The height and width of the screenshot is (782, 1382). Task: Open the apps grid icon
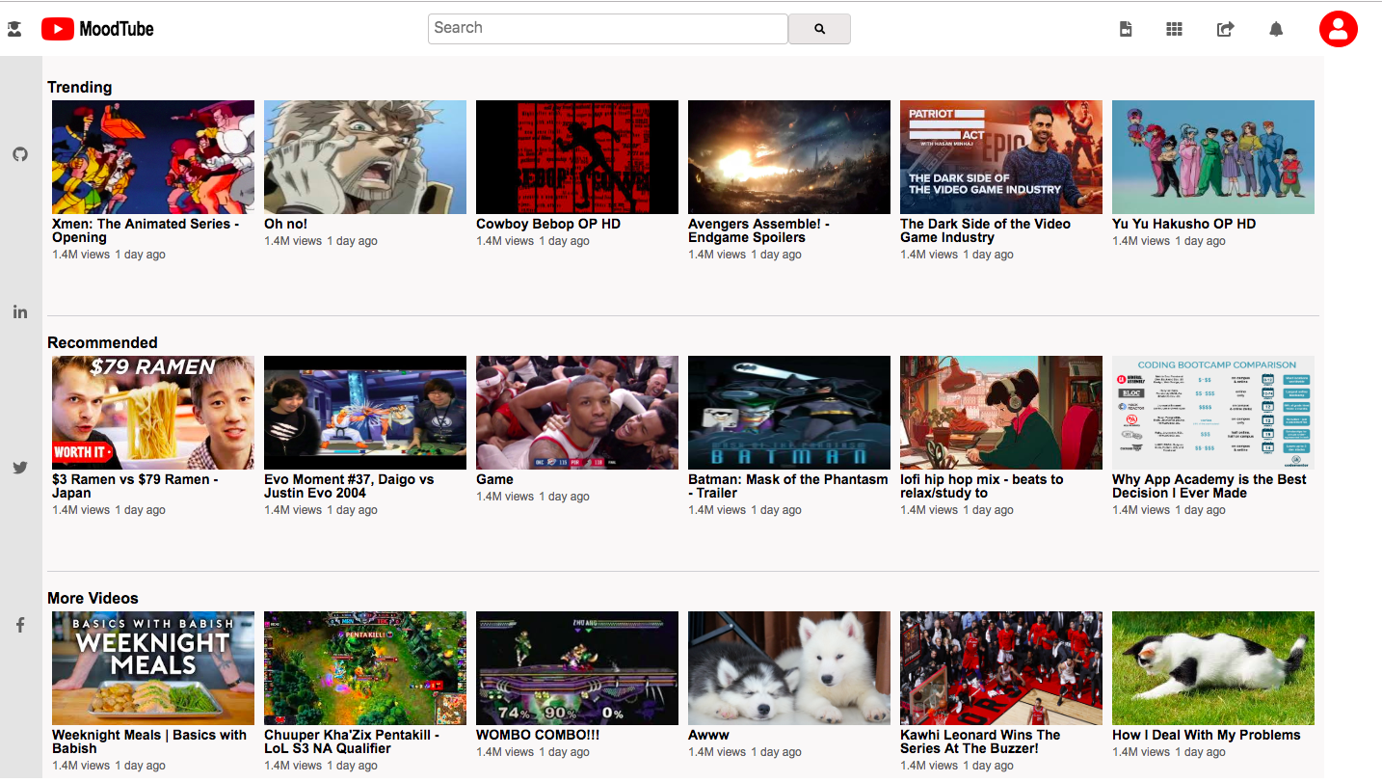click(x=1174, y=30)
